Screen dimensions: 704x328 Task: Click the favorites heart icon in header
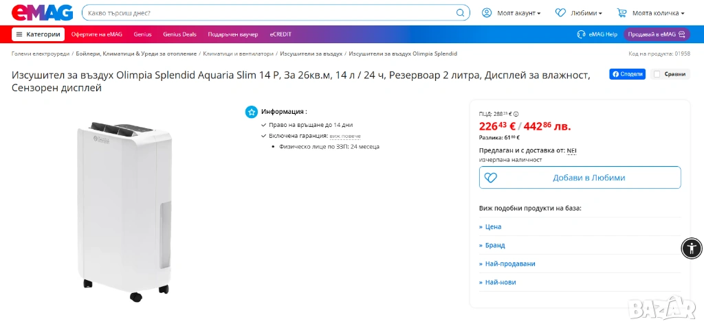pyautogui.click(x=560, y=12)
